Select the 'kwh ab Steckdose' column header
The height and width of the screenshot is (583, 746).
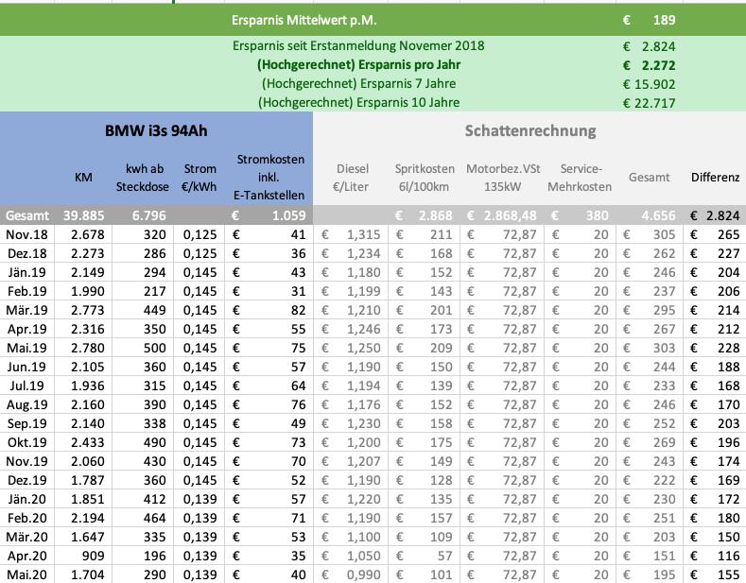(143, 178)
